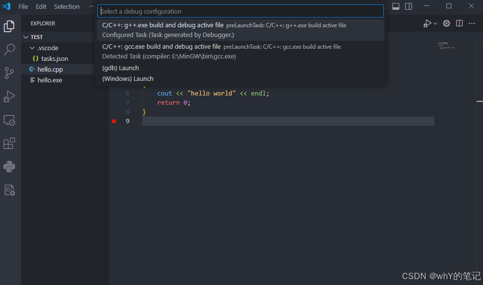The image size is (483, 285).
Task: Open the Run and Debug view
Action: point(9,96)
